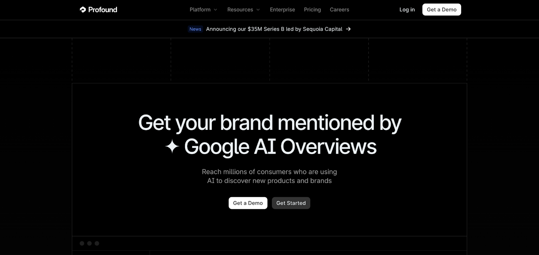The width and height of the screenshot is (539, 255).
Task: Click the sparkle icon beside Google AI Overviews
Action: (x=172, y=146)
